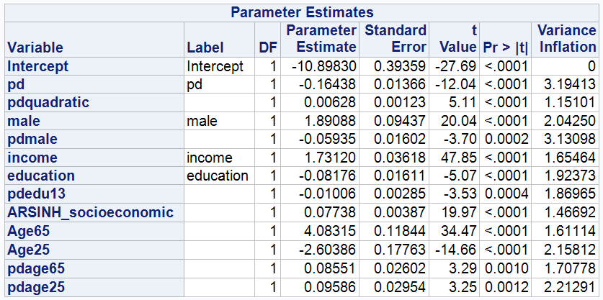Select the pdquadratic variable name
Viewport: 603px width, 300px height.
pos(48,103)
